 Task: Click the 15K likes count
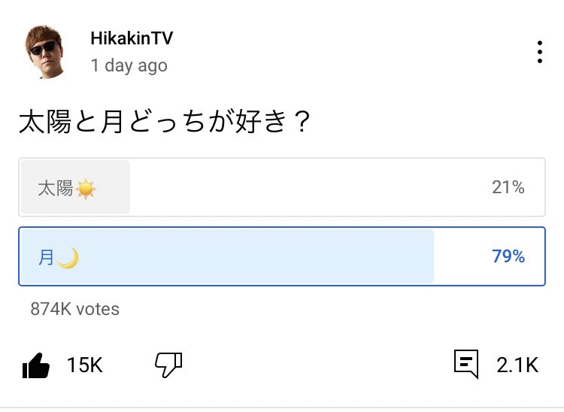coord(84,365)
